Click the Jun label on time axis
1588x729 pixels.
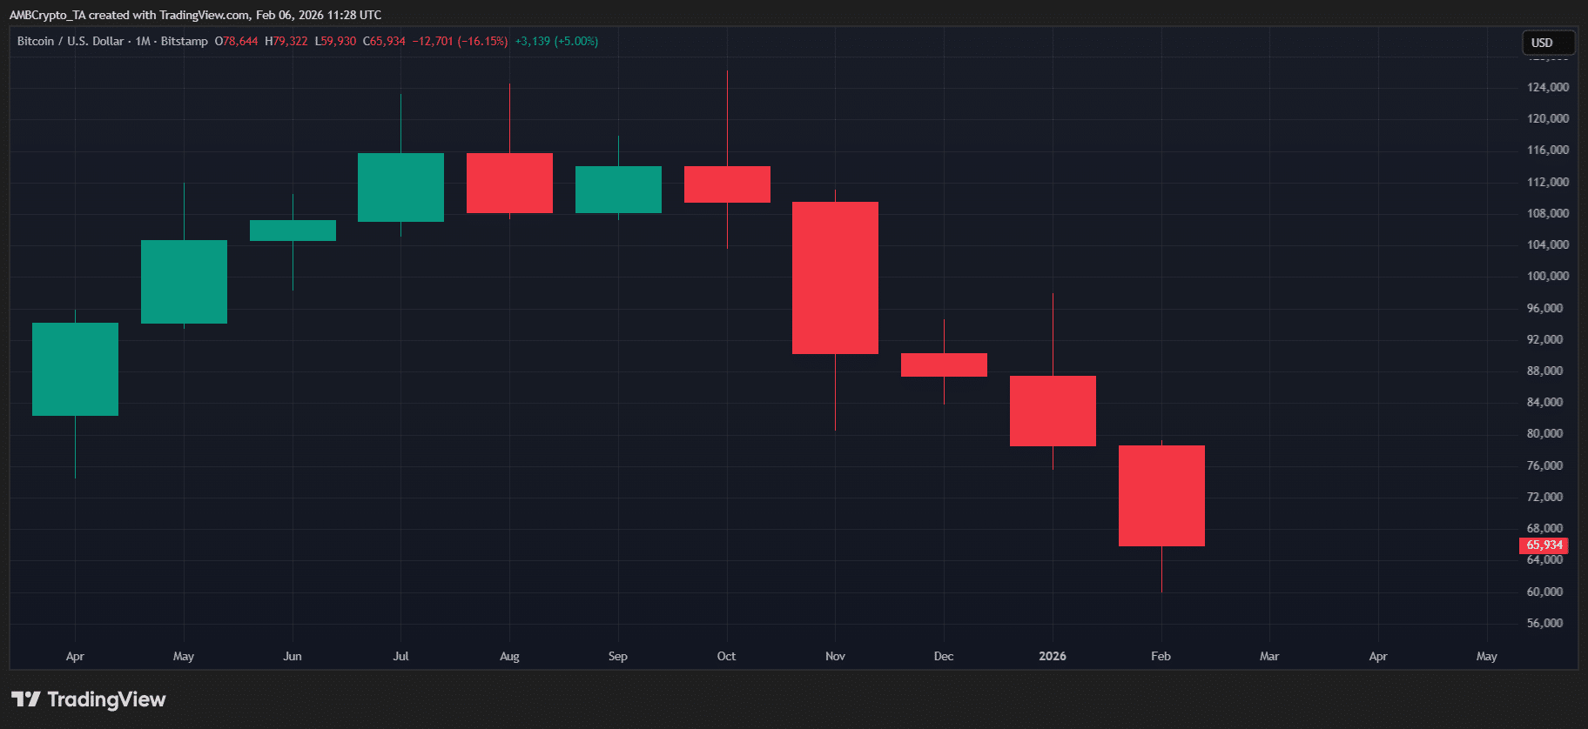pos(293,656)
